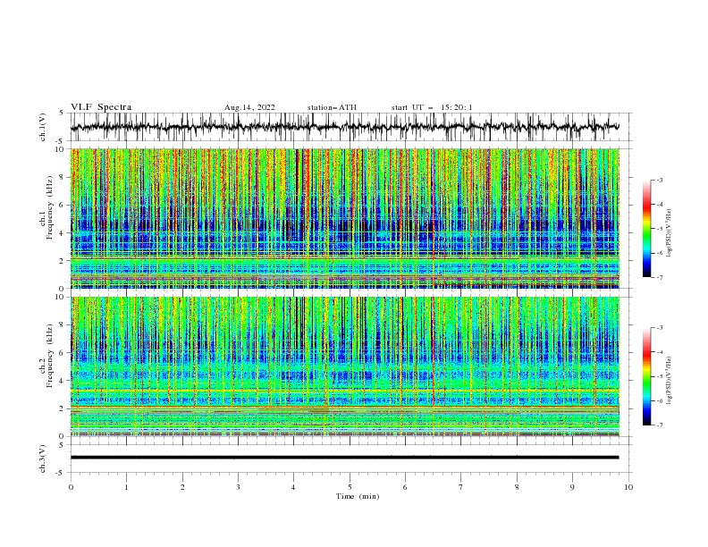Screen dimensions: 708x547
Task: Click the "2" kHz tick on ch.1 frequency axis
Action: click(x=63, y=260)
